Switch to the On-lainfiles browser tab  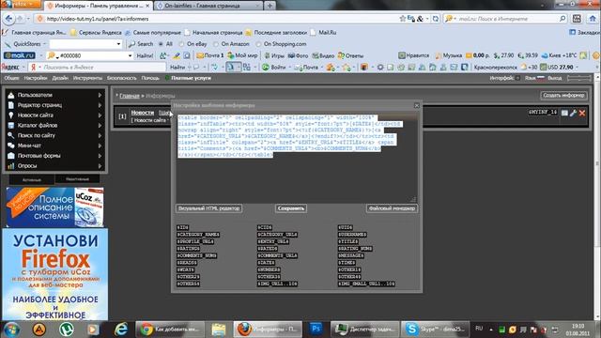(x=208, y=6)
